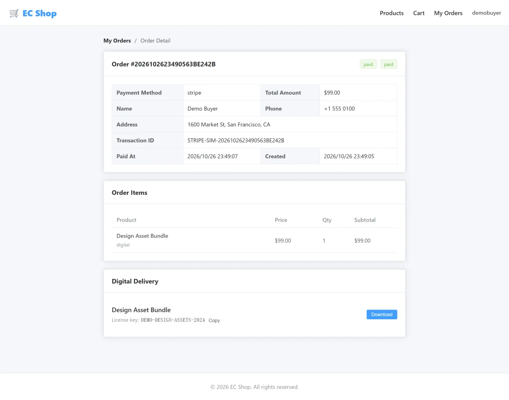Click the $99.00 total amount value

click(332, 92)
